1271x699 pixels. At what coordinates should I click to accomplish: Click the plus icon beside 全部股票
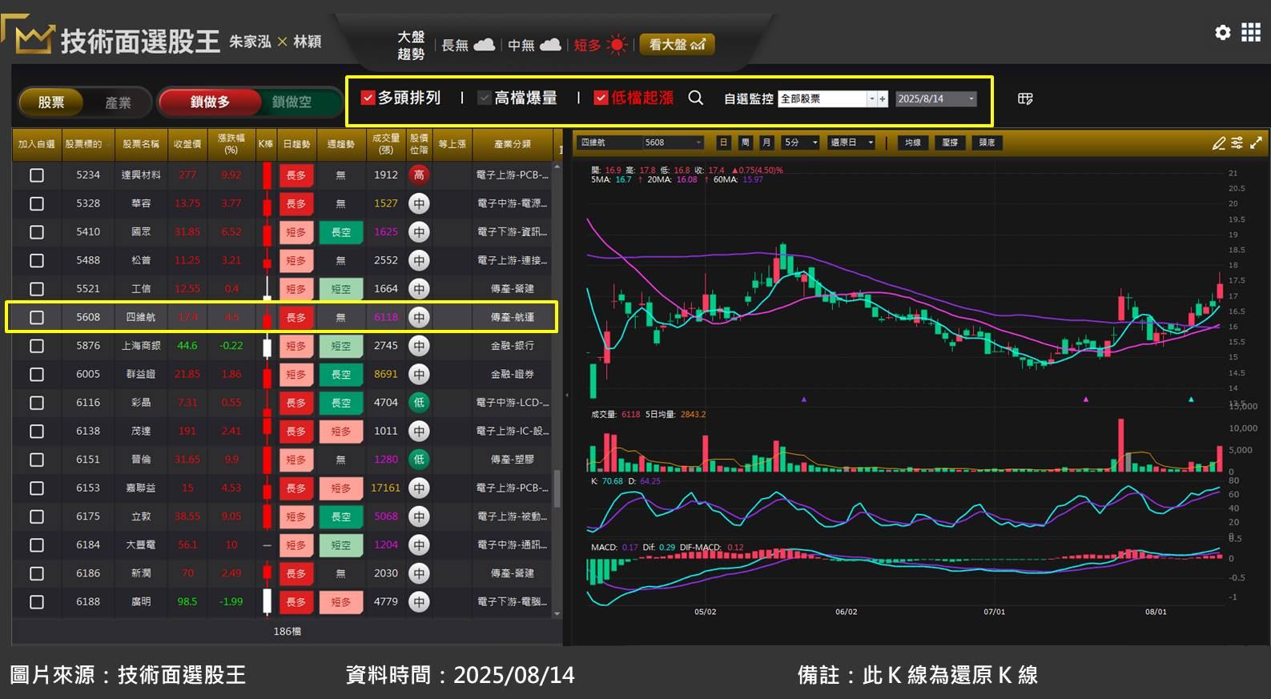pos(883,98)
